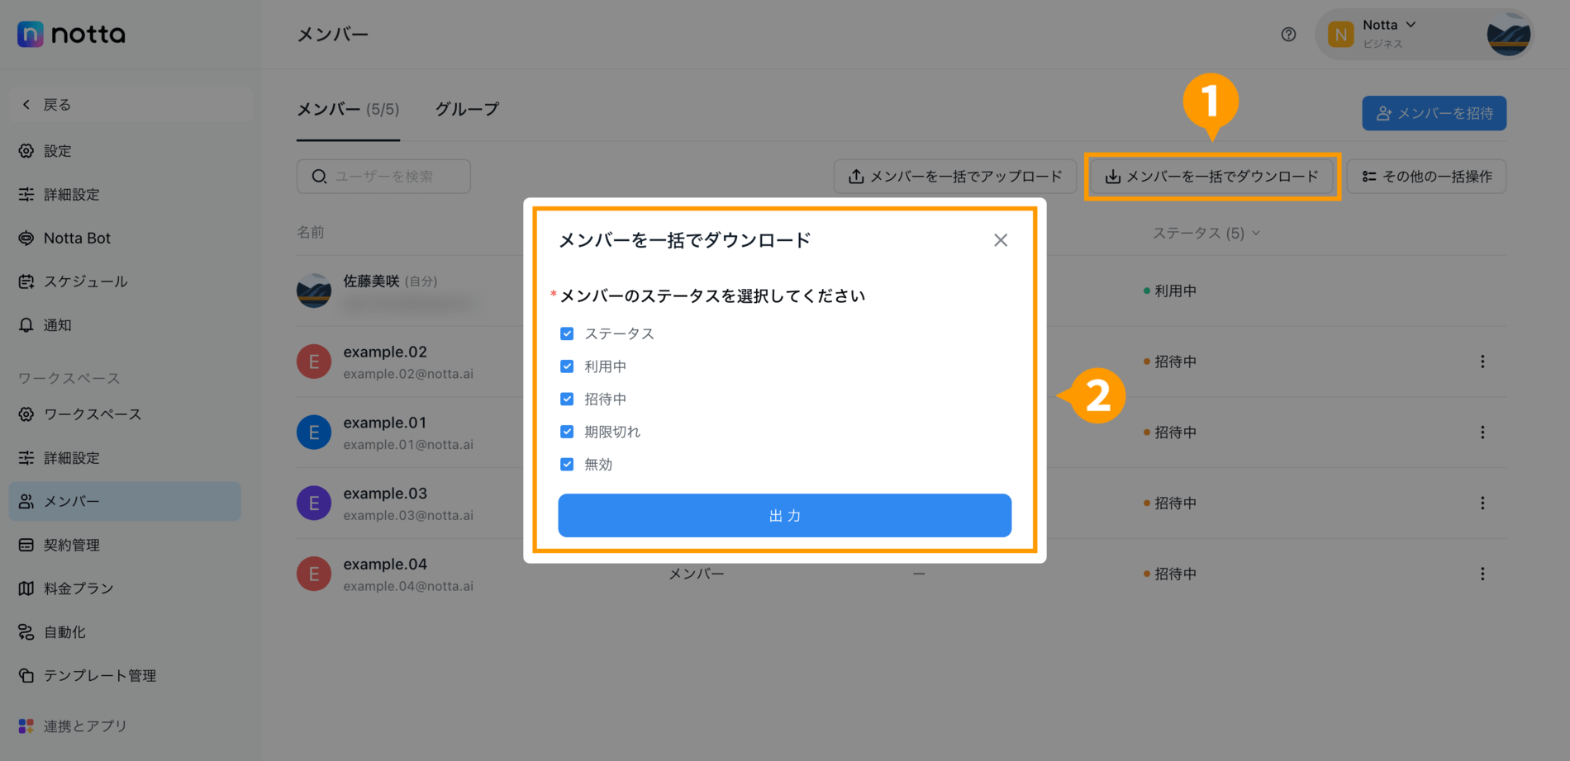
Task: Toggle ステータス select-all checkbox
Action: 567,333
